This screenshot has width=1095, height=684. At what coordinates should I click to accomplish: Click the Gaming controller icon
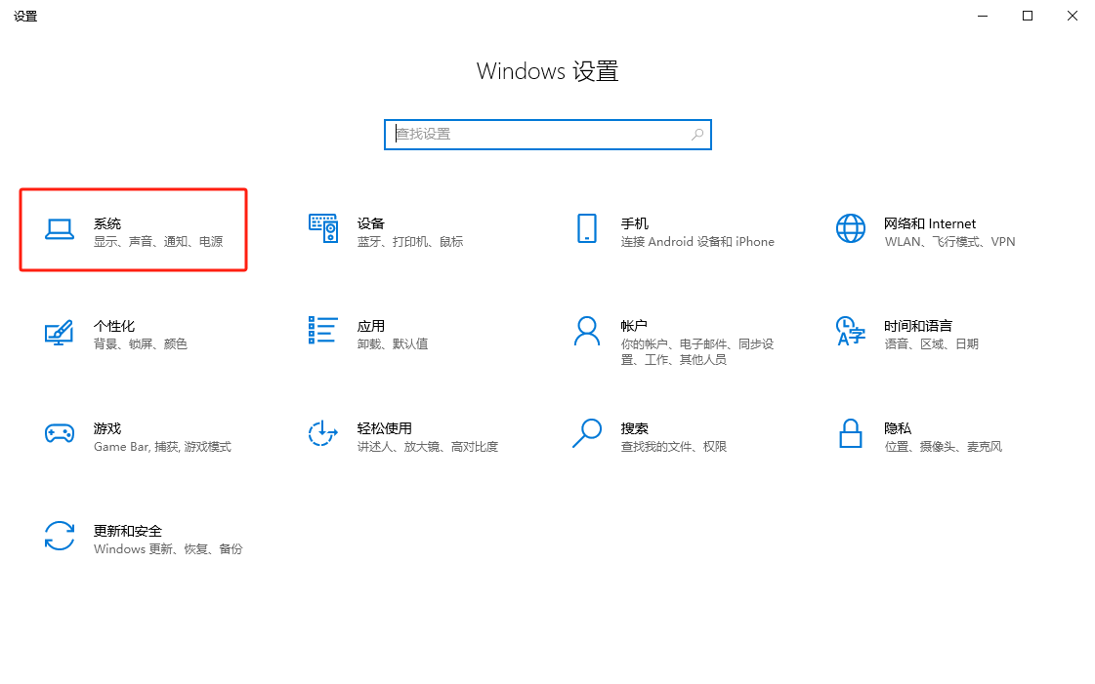(x=60, y=433)
